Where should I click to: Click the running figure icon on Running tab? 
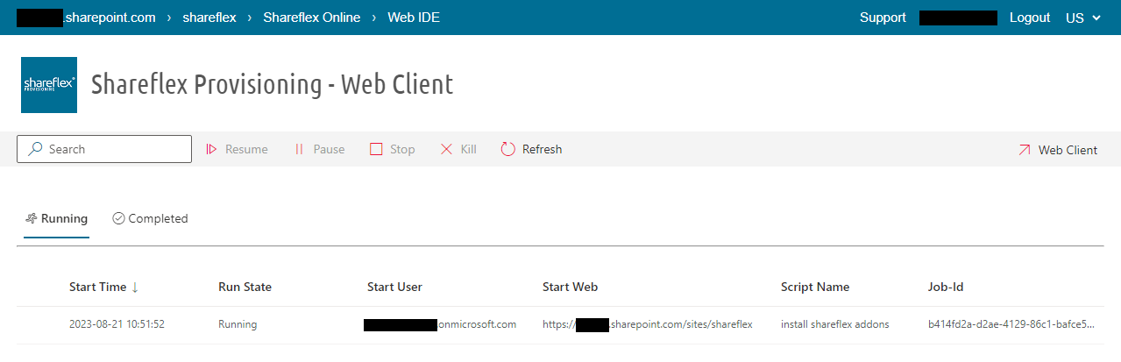coord(32,218)
